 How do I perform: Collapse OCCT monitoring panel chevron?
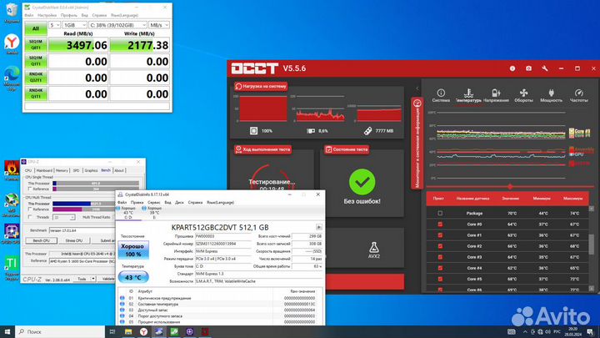[x=417, y=88]
